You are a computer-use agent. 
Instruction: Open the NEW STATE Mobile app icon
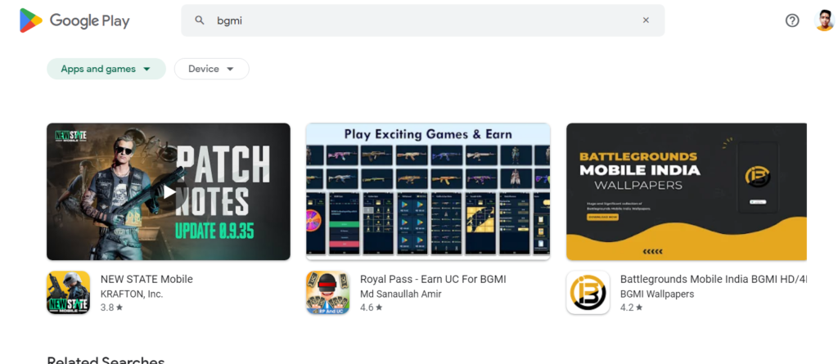click(68, 292)
